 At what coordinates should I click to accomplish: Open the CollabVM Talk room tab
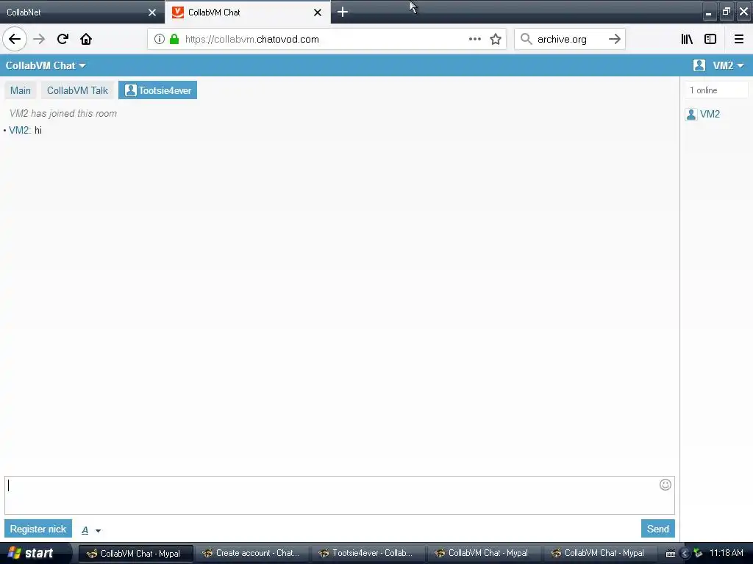click(x=77, y=90)
